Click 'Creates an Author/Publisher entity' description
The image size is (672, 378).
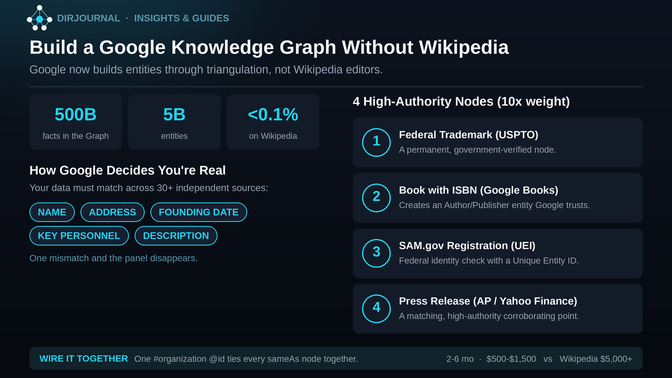tap(494, 205)
